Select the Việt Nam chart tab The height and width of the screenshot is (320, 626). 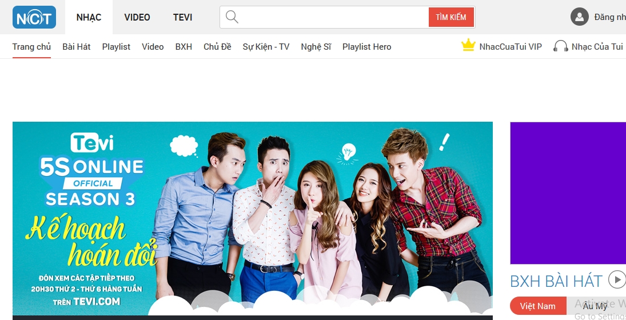538,306
